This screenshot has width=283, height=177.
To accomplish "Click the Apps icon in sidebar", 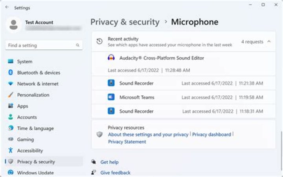I will 11,106.
